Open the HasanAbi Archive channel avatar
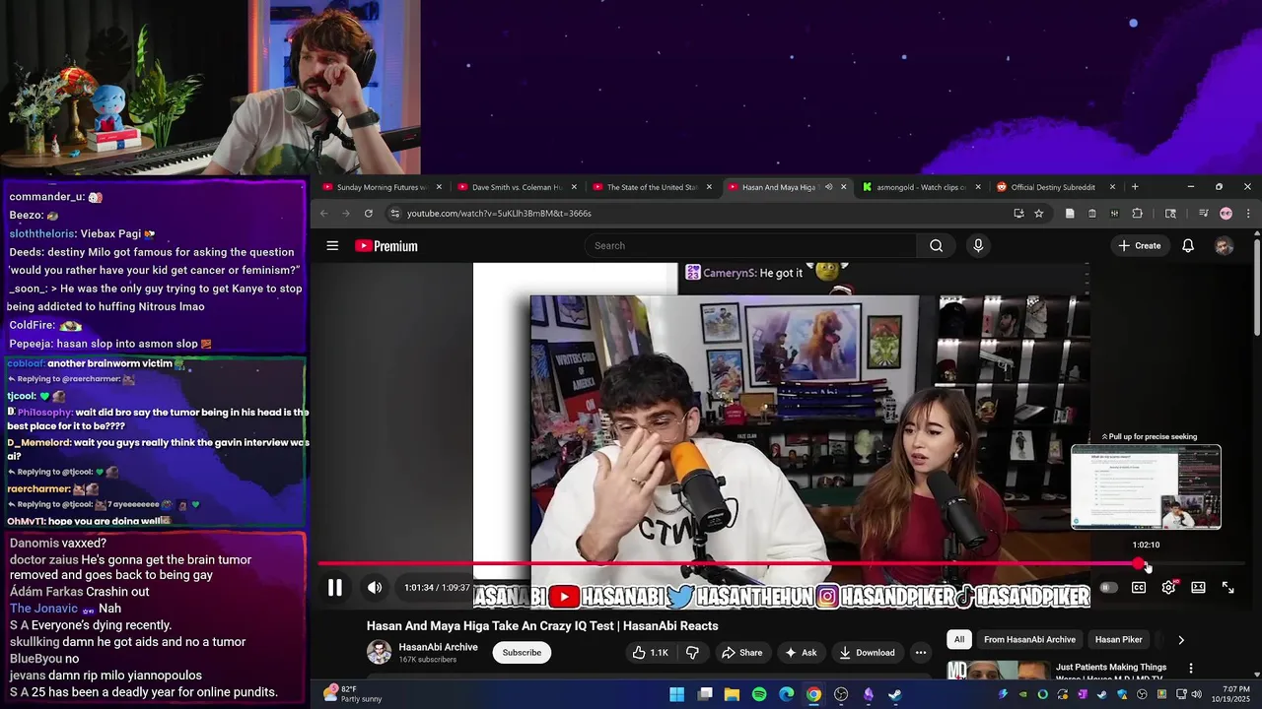1262x709 pixels. [379, 652]
